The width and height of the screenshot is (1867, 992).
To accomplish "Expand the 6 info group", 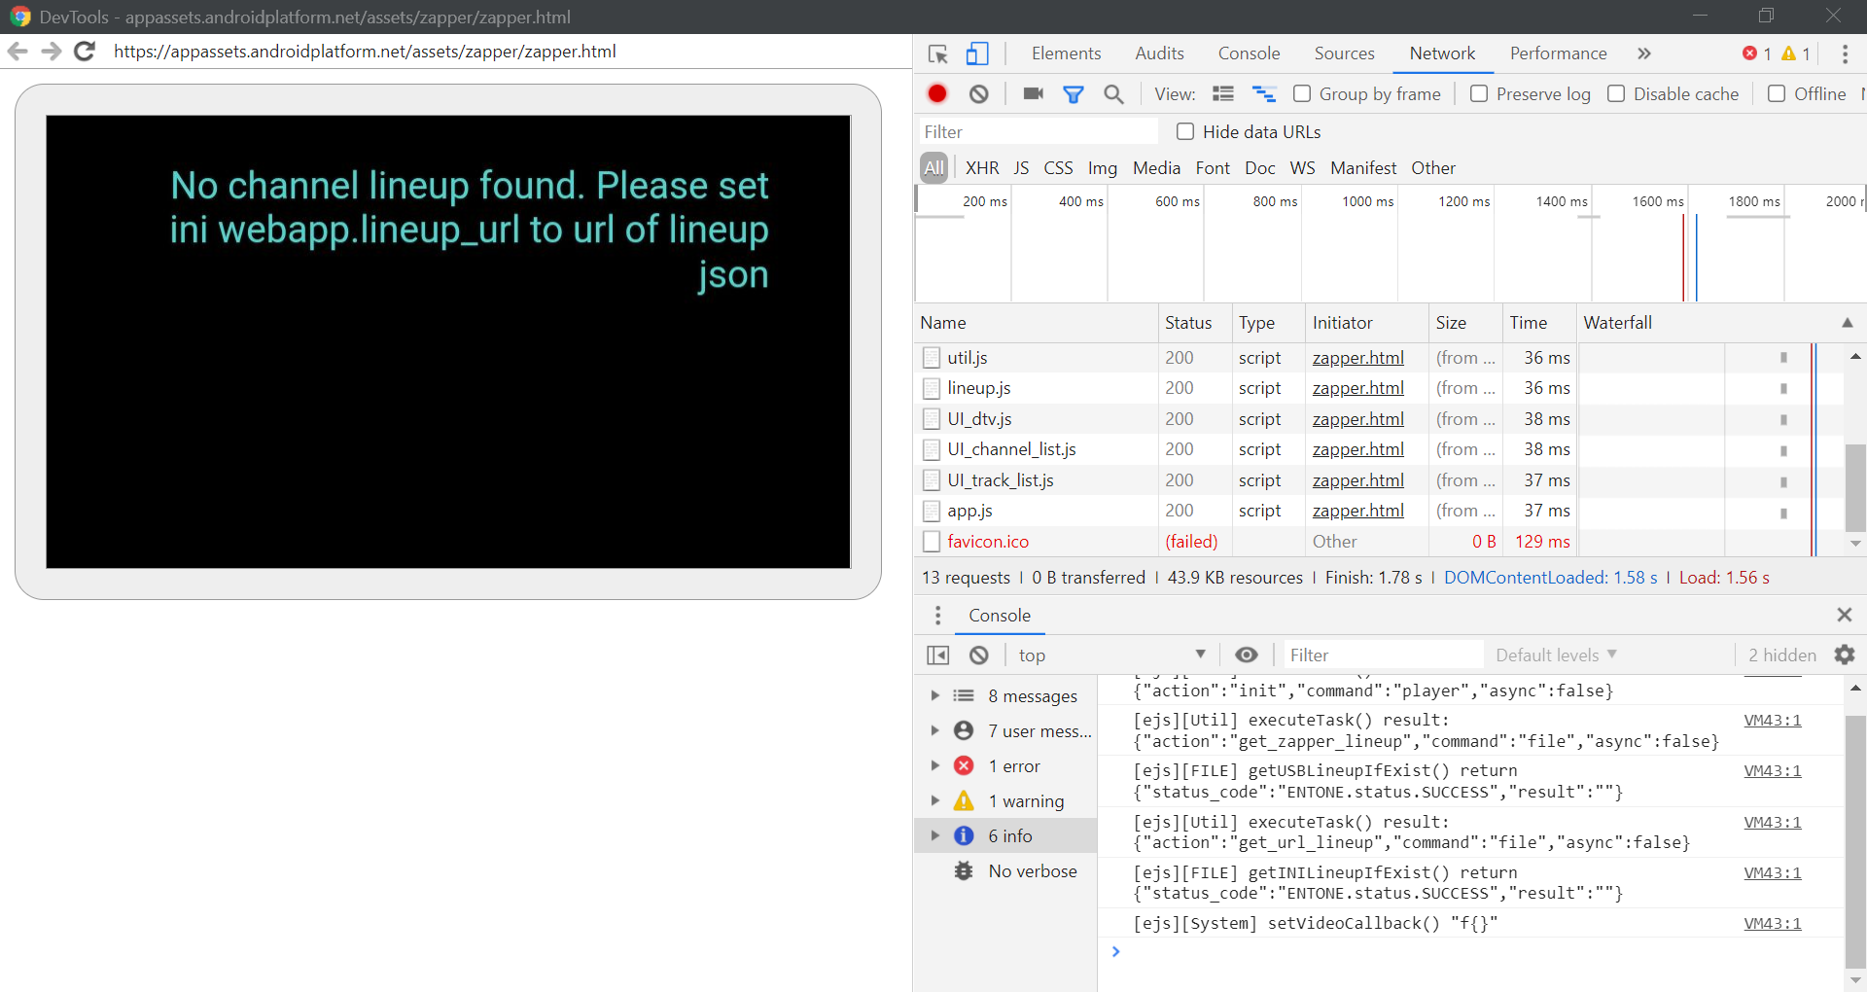I will [x=934, y=836].
